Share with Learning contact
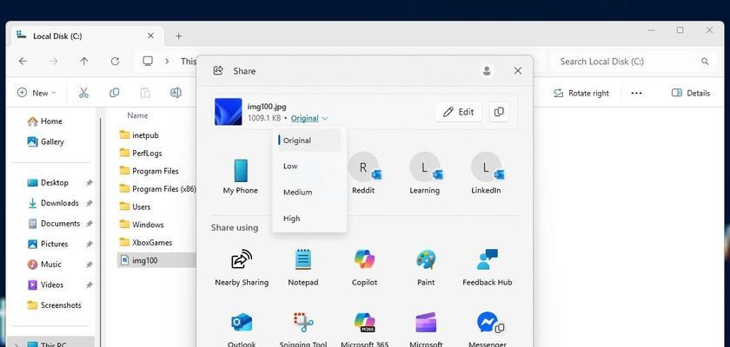 point(424,173)
